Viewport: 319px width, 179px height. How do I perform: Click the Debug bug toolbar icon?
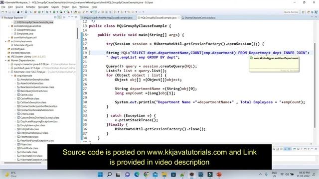47,12
